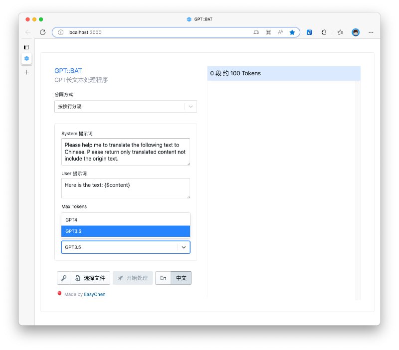Screen dimensions: 399x350
Task: Open the EasyChen link
Action: tap(95, 295)
